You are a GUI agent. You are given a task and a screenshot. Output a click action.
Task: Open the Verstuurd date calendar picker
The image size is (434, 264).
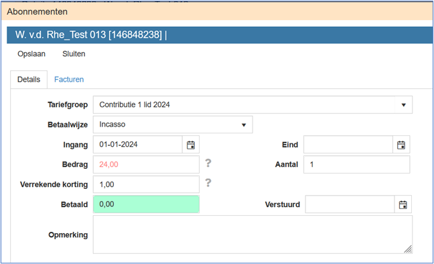point(403,204)
